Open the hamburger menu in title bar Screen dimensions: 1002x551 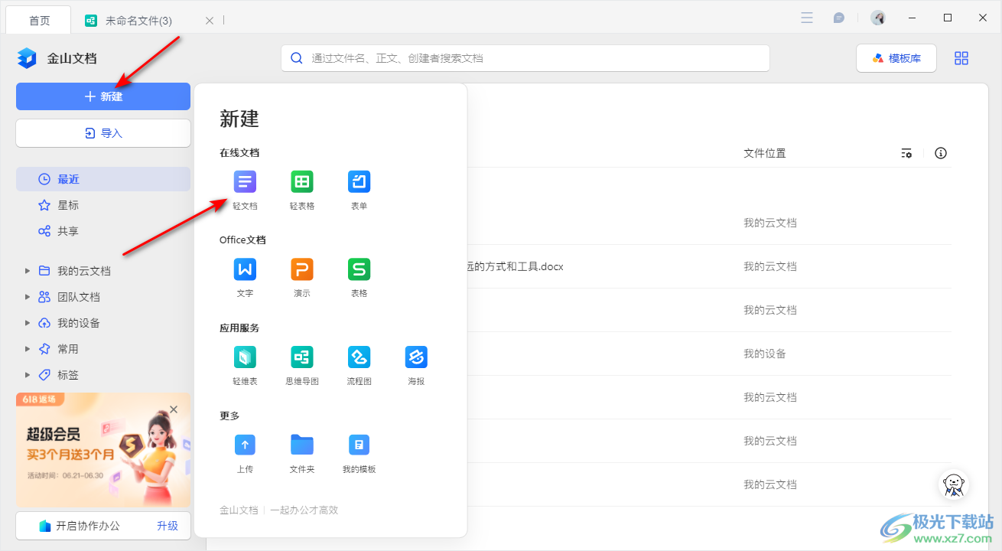pyautogui.click(x=807, y=18)
